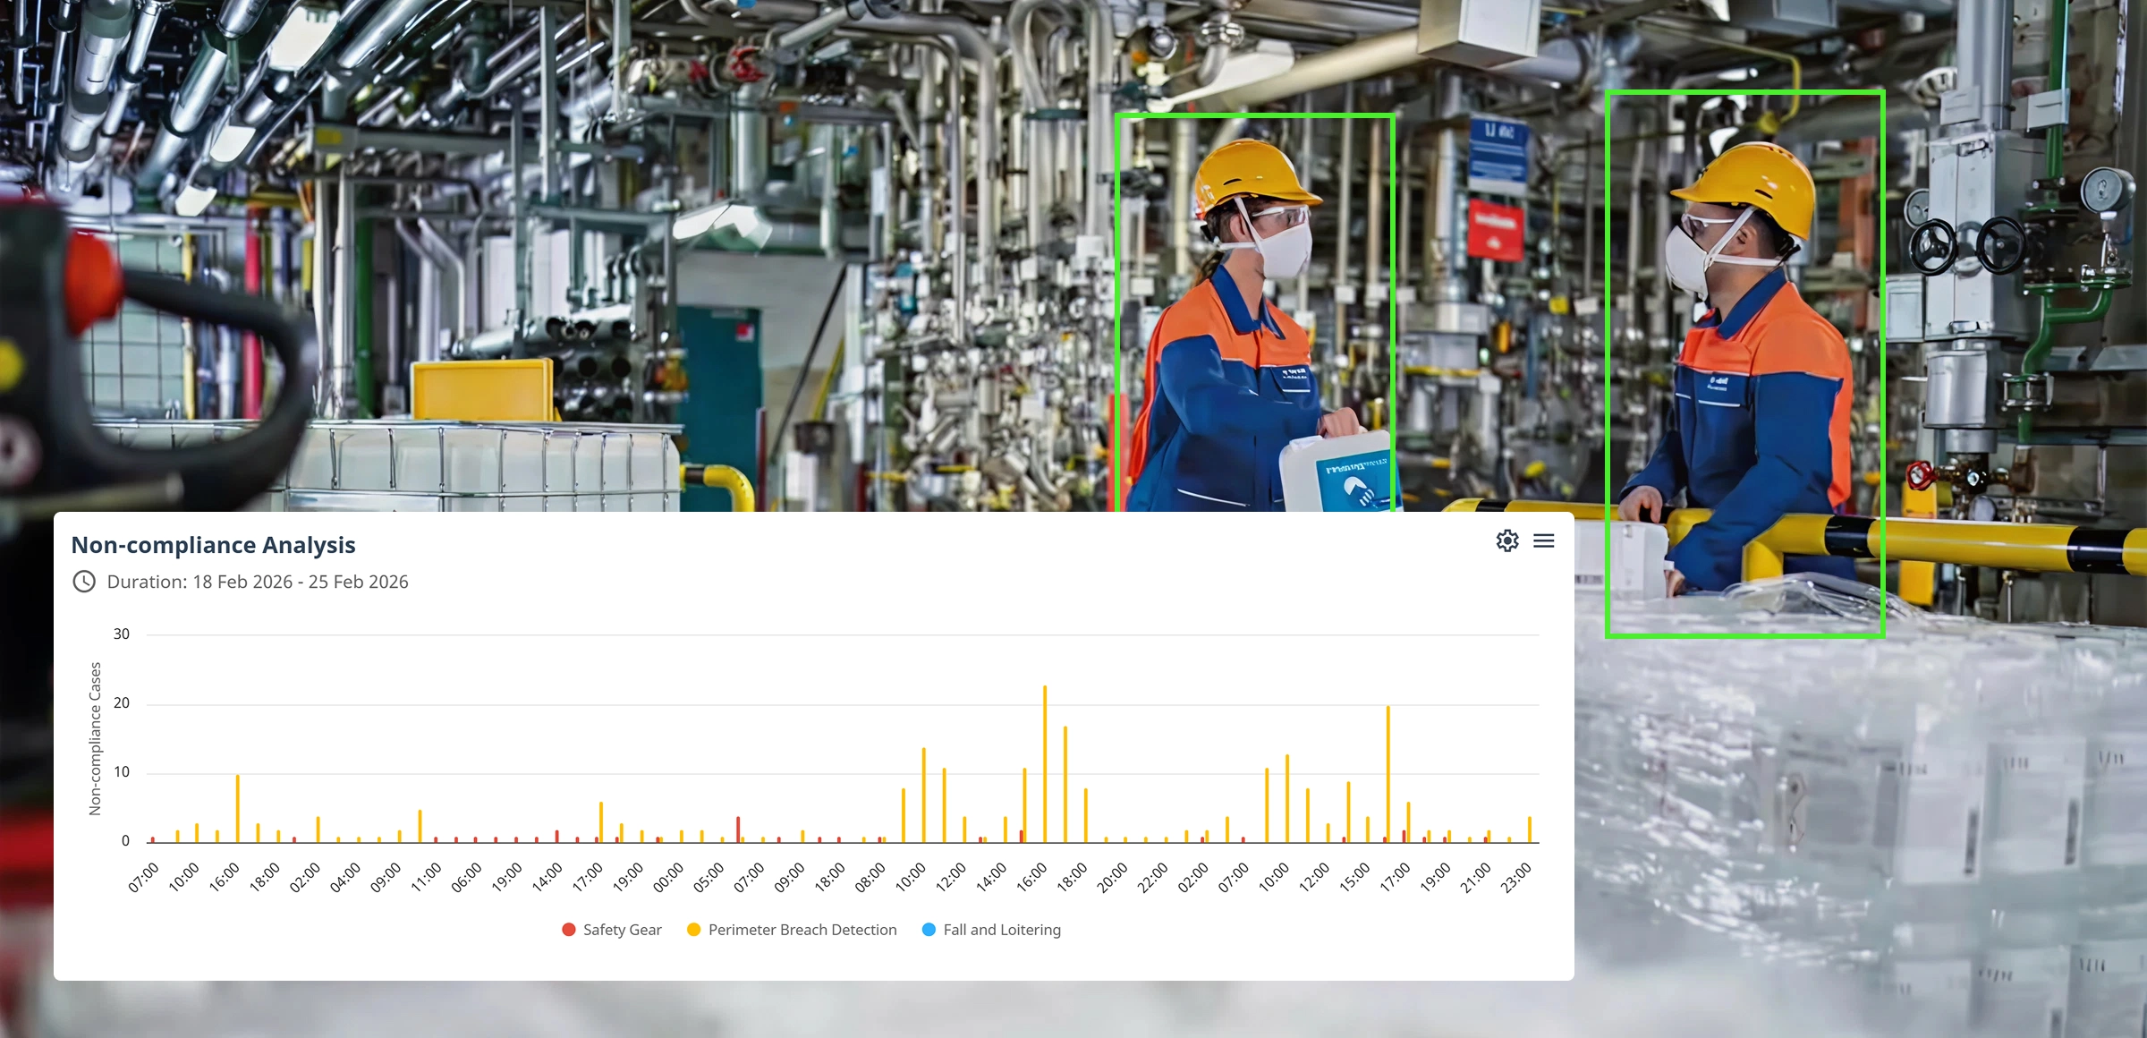Image resolution: width=2147 pixels, height=1038 pixels.
Task: Click the Non-compliance Cases axis title
Action: (95, 738)
